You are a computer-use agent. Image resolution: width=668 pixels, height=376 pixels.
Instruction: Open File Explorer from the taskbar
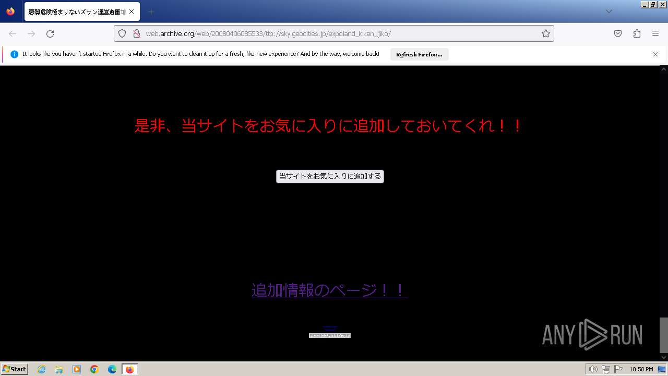[x=59, y=369]
